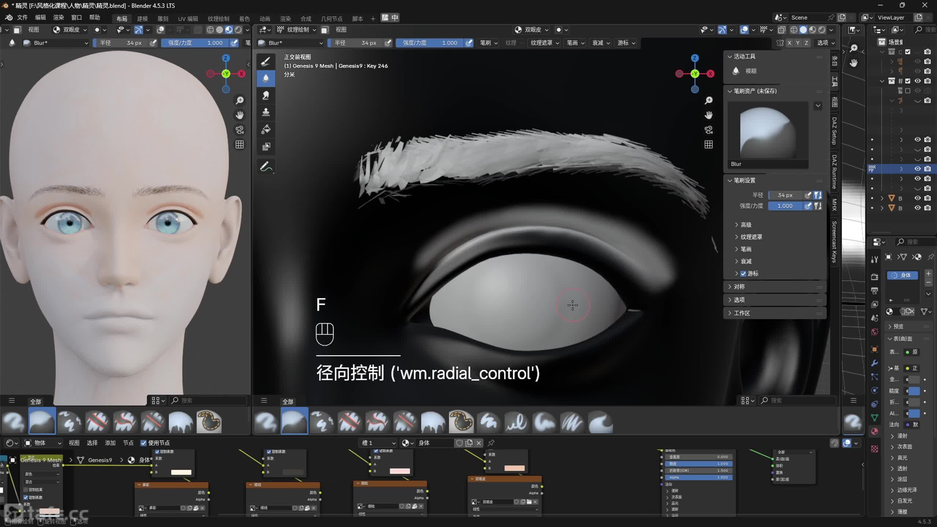Image resolution: width=937 pixels, height=527 pixels.
Task: Click the 衰减 falloff button in tool header
Action: coord(601,43)
